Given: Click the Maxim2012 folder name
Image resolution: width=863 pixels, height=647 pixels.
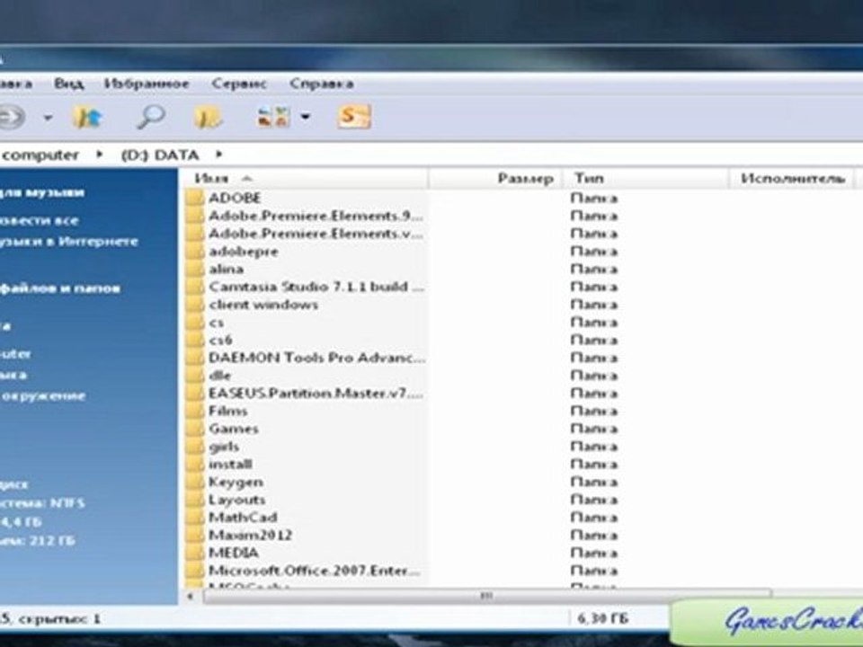Looking at the screenshot, I should [x=251, y=536].
